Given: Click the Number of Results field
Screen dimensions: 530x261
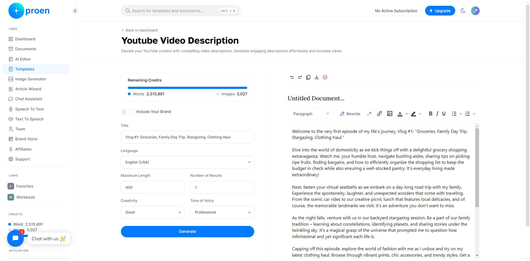Looking at the screenshot, I should click(222, 187).
